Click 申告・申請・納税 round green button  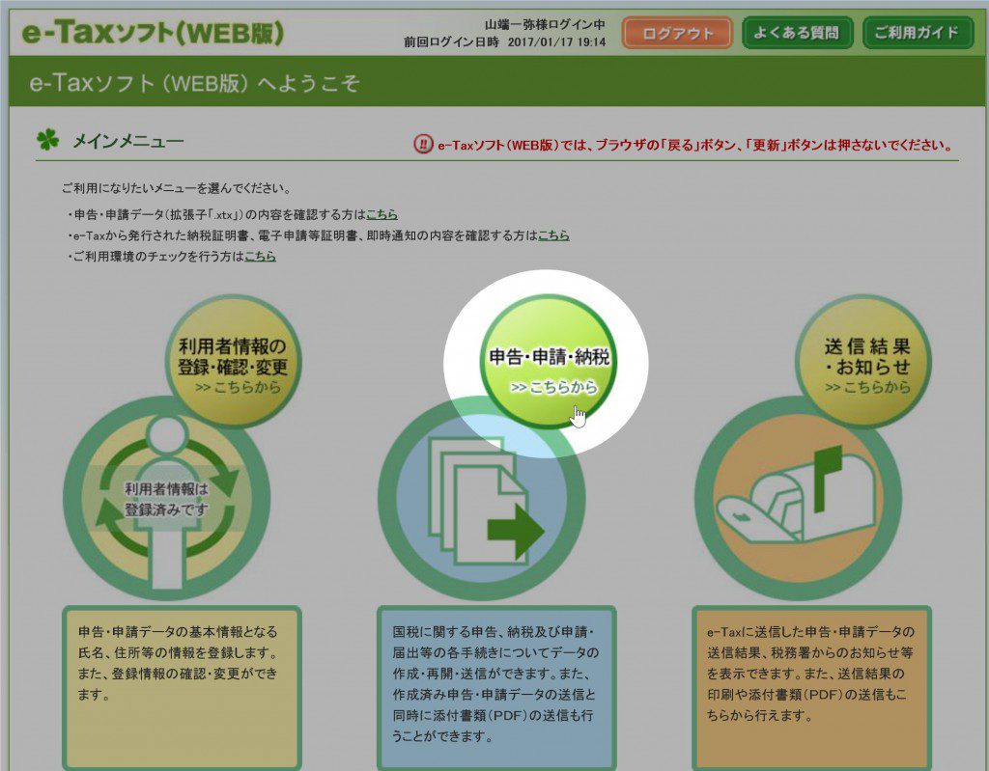(549, 363)
